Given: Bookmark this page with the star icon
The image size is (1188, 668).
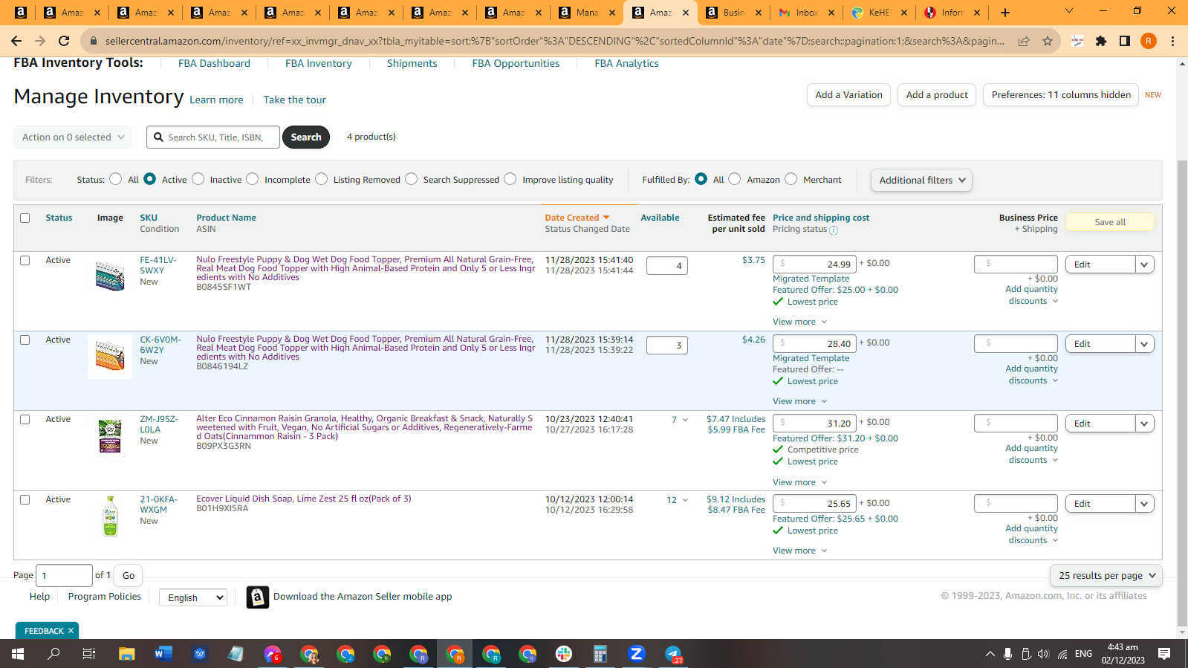Looking at the screenshot, I should pyautogui.click(x=1048, y=41).
